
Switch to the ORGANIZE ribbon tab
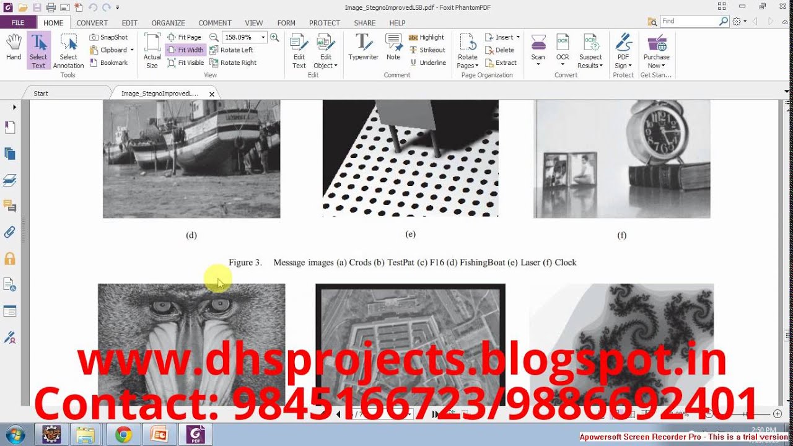(x=169, y=23)
